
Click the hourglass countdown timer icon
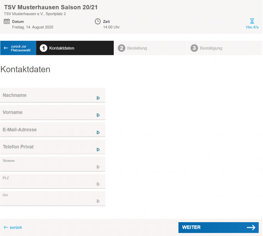click(252, 21)
